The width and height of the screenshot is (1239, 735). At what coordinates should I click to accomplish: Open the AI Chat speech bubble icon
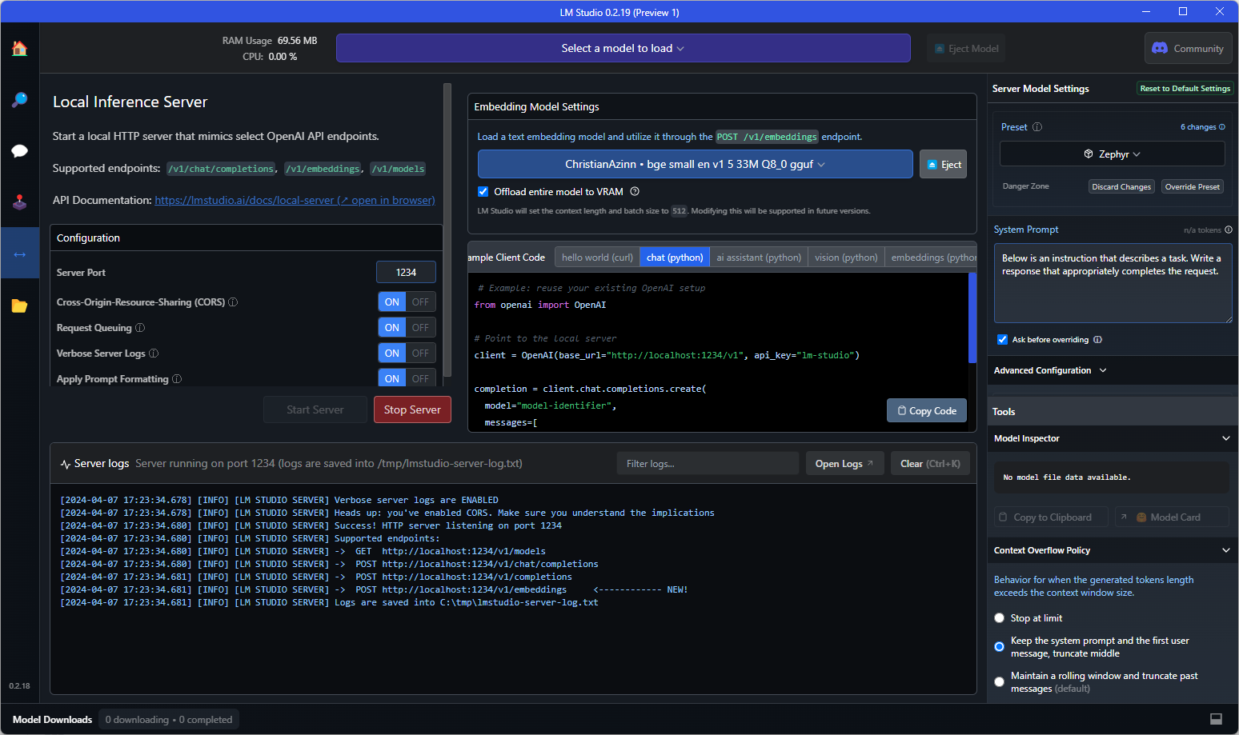click(19, 151)
